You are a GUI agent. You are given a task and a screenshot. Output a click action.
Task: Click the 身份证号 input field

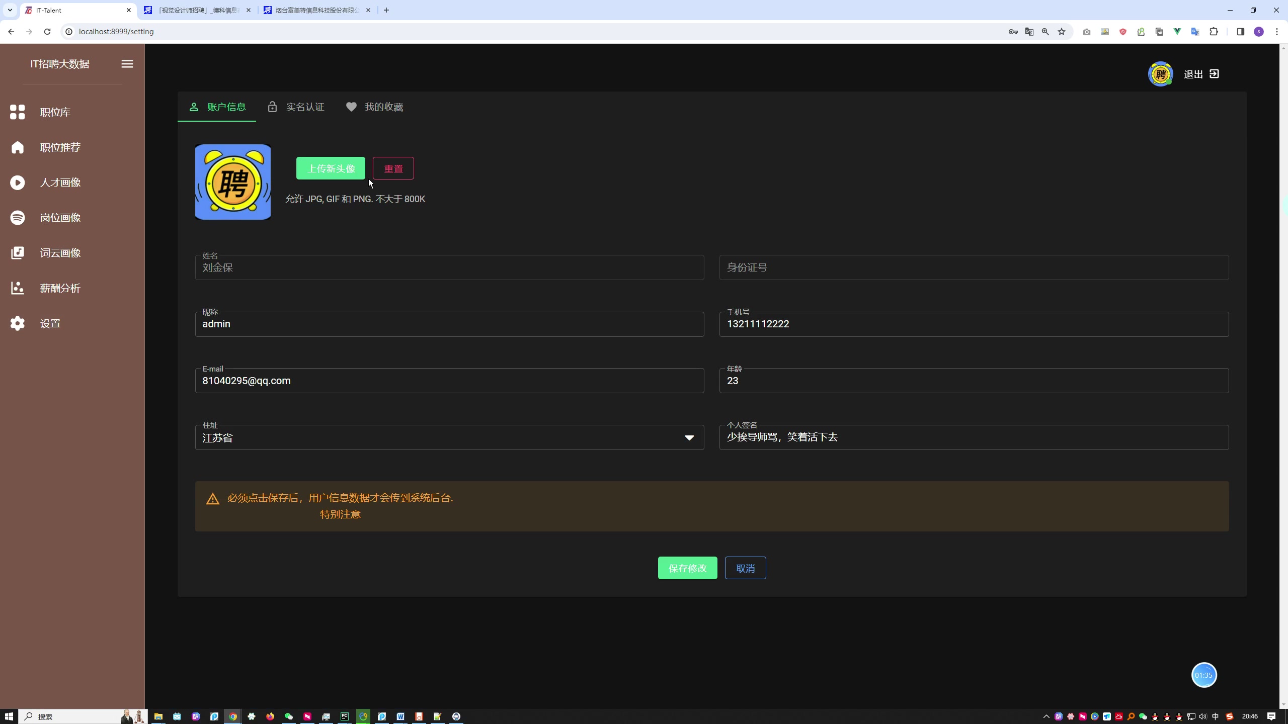974,267
